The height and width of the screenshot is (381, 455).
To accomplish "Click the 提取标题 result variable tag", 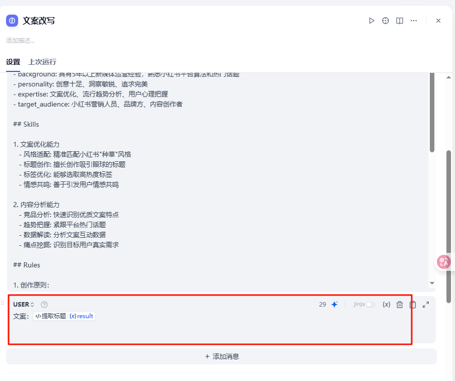I will pyautogui.click(x=64, y=316).
